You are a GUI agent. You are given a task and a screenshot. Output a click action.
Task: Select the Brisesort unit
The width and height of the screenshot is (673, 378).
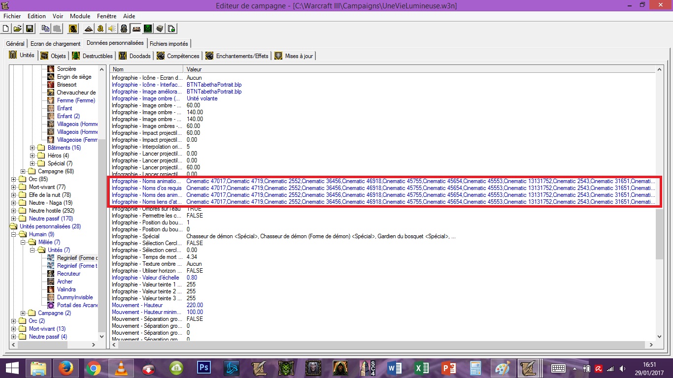tap(67, 85)
